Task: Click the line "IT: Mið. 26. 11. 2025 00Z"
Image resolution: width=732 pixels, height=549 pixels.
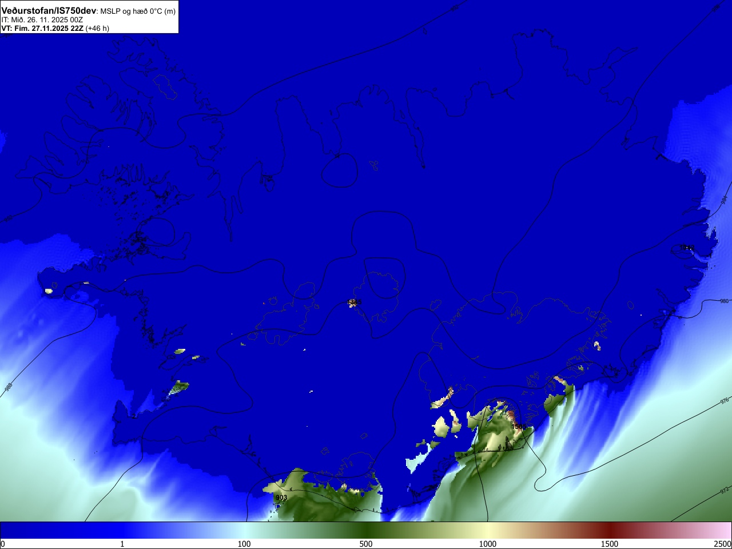Action: pyautogui.click(x=42, y=19)
